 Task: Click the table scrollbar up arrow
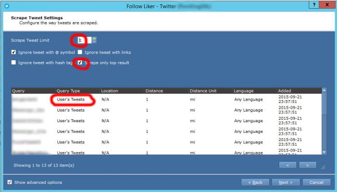point(324,90)
